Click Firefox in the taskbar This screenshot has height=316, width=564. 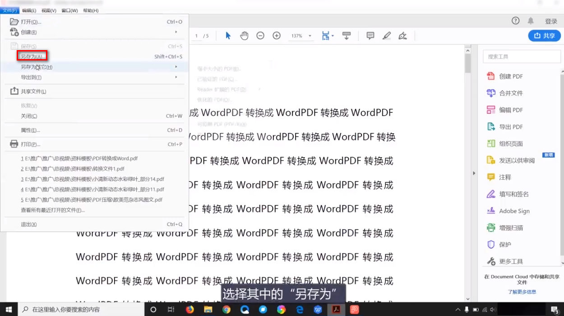click(x=190, y=310)
